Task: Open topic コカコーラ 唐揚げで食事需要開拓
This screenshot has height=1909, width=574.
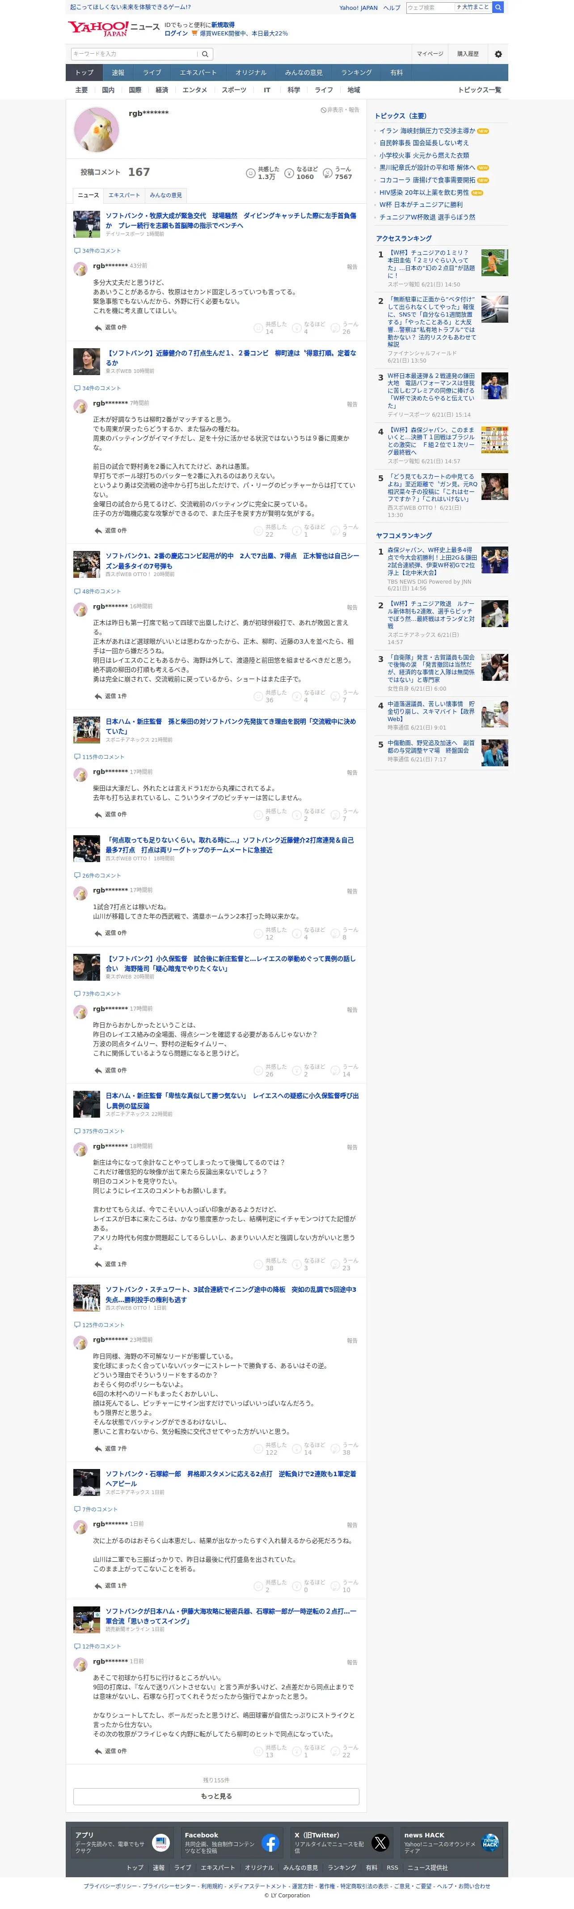Action: [x=427, y=179]
